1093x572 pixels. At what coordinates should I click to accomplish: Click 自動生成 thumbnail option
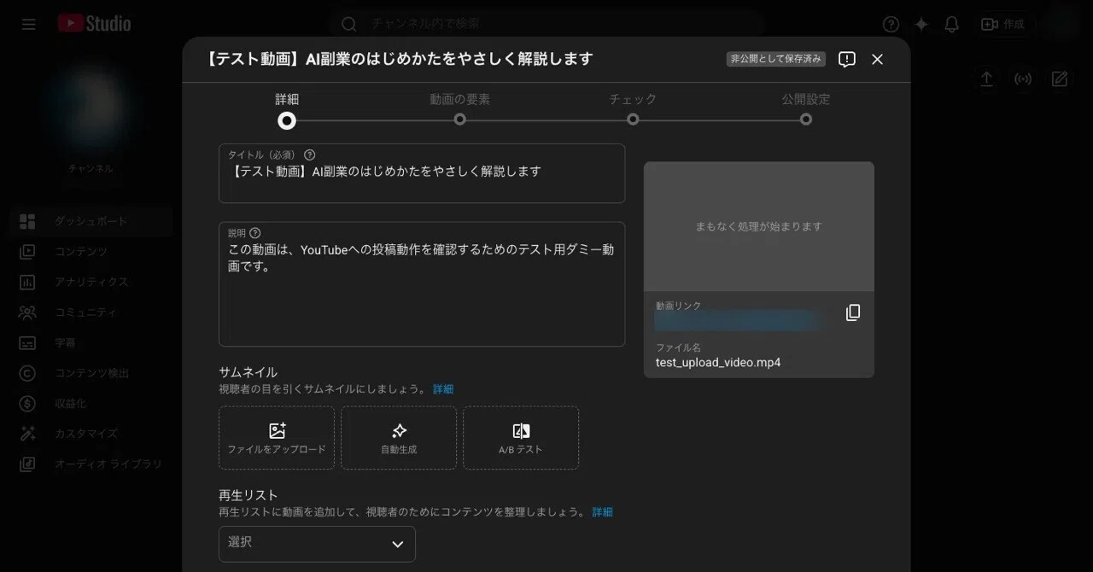(x=399, y=438)
